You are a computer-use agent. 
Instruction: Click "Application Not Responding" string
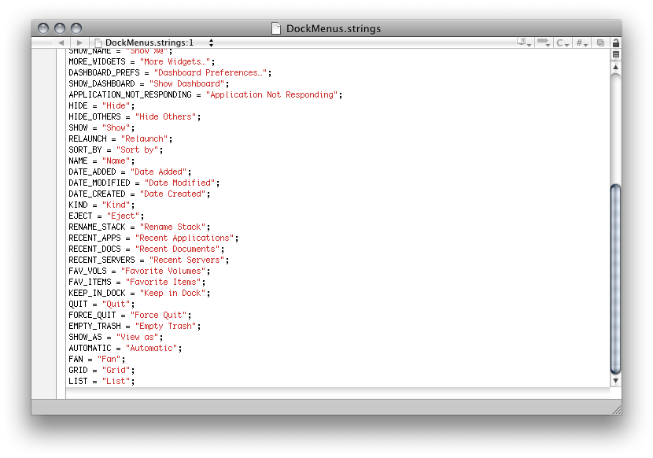coord(272,94)
